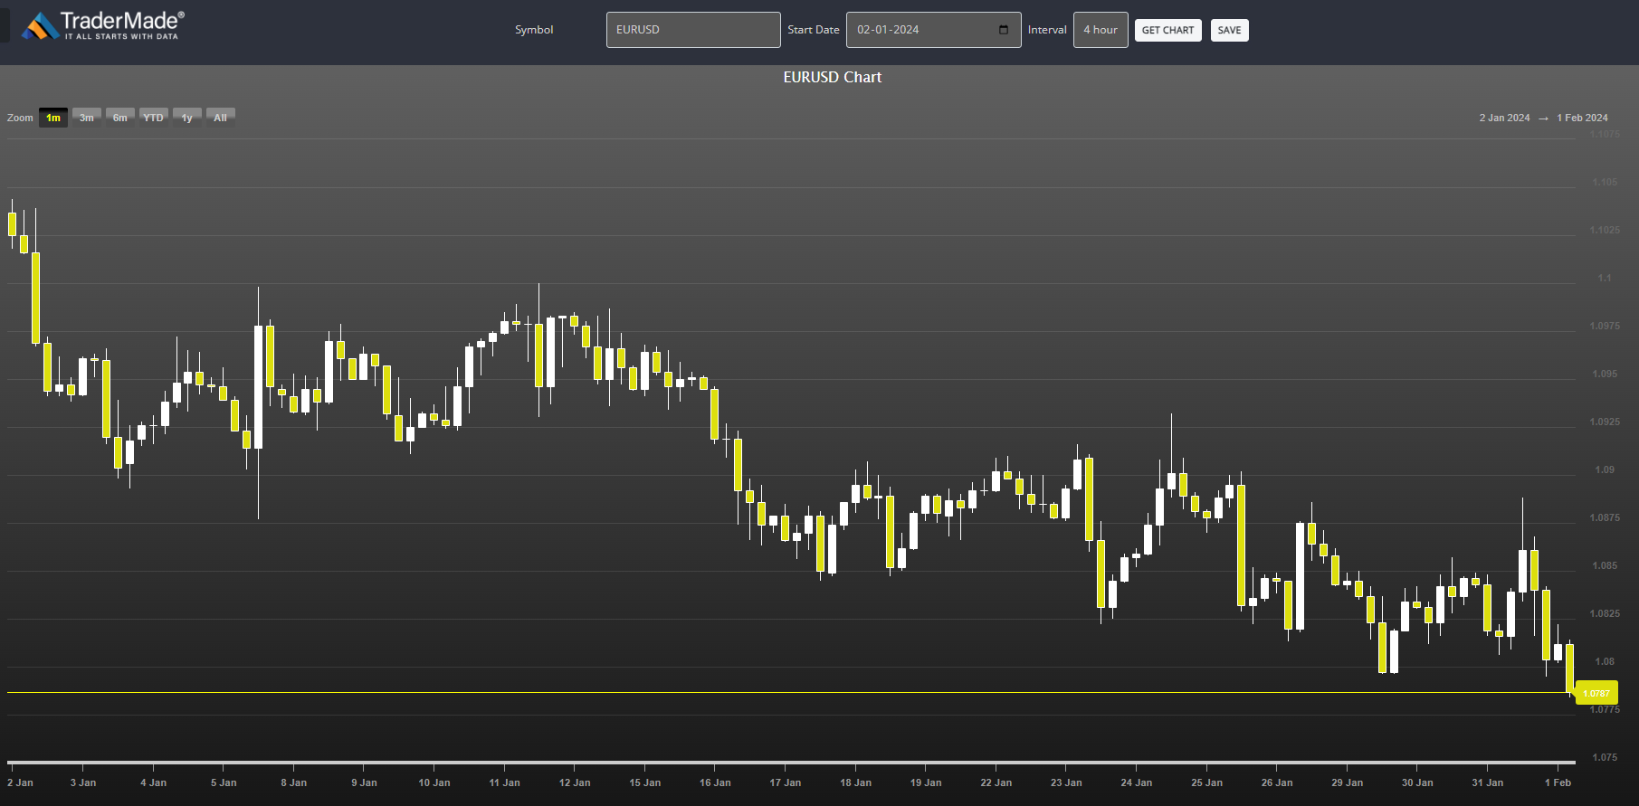Select the 1m zoom range
This screenshot has height=806, width=1639.
53,118
